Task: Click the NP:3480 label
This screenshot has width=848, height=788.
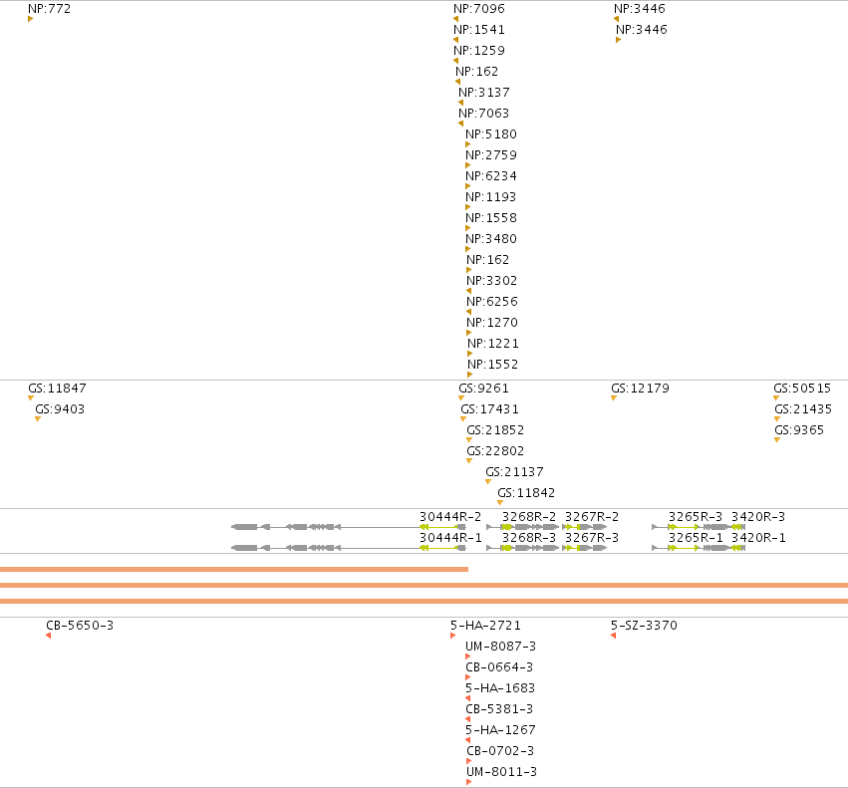Action: coord(491,238)
